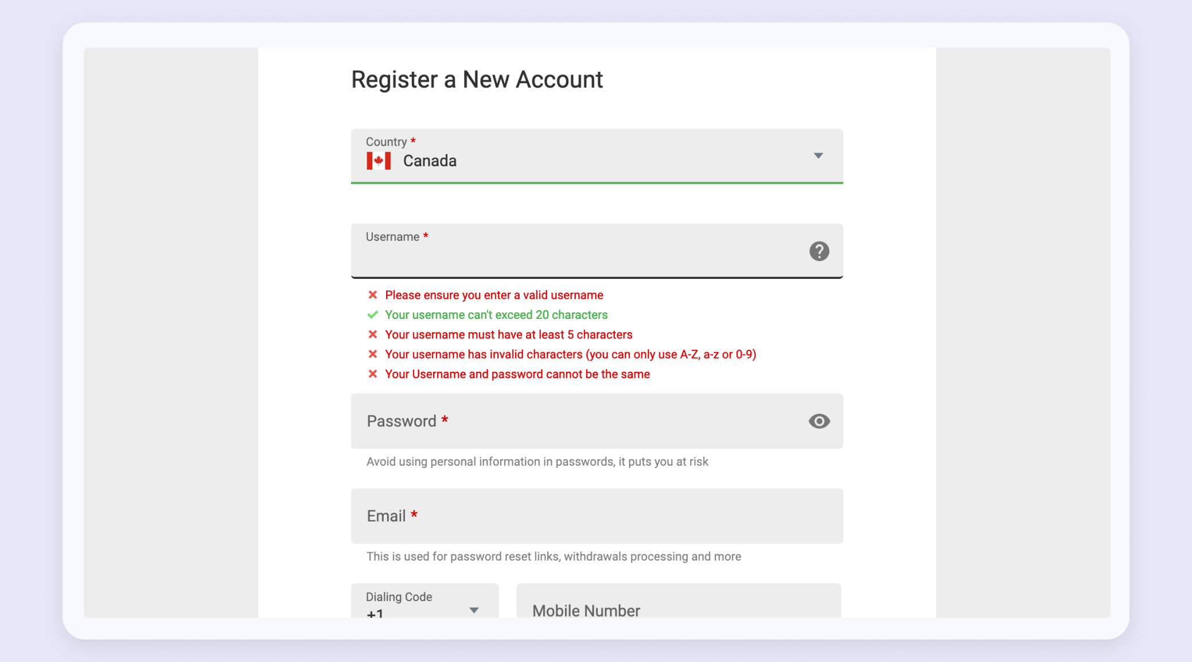Click red X beside 'cannot be the same'
This screenshot has width=1192, height=662.
point(373,374)
